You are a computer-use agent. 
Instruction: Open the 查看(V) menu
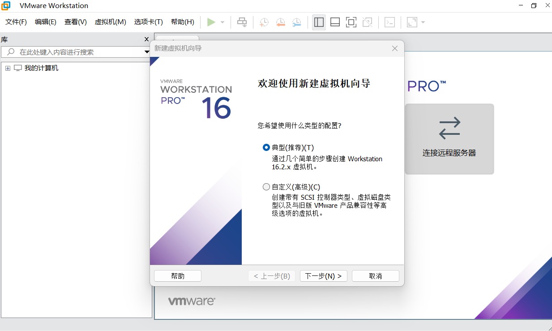76,22
